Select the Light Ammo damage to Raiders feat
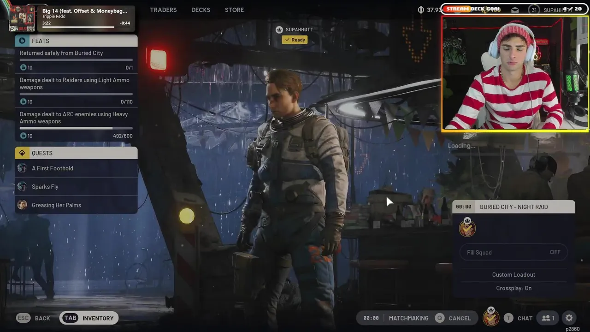The width and height of the screenshot is (590, 332). pyautogui.click(x=76, y=90)
